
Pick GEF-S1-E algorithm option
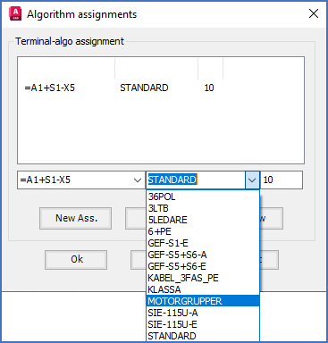click(203, 243)
